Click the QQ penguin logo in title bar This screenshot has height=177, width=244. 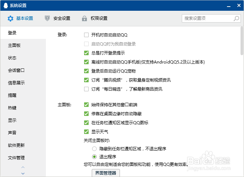pyautogui.click(x=6, y=6)
